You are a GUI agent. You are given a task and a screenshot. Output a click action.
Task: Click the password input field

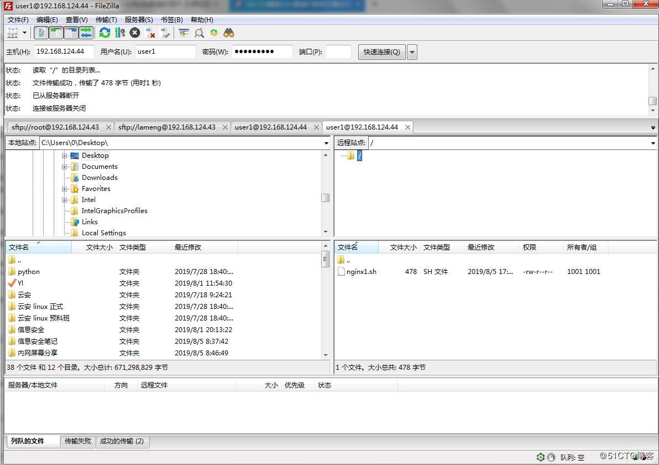coord(262,51)
